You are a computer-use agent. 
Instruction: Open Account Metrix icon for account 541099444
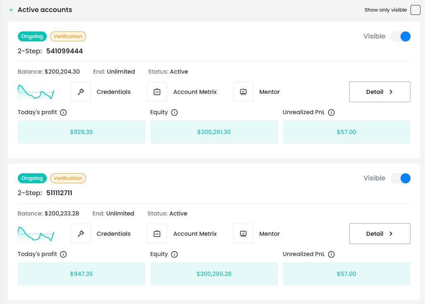coord(157,92)
